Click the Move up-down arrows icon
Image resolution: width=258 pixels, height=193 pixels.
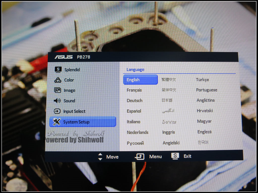point(100,157)
